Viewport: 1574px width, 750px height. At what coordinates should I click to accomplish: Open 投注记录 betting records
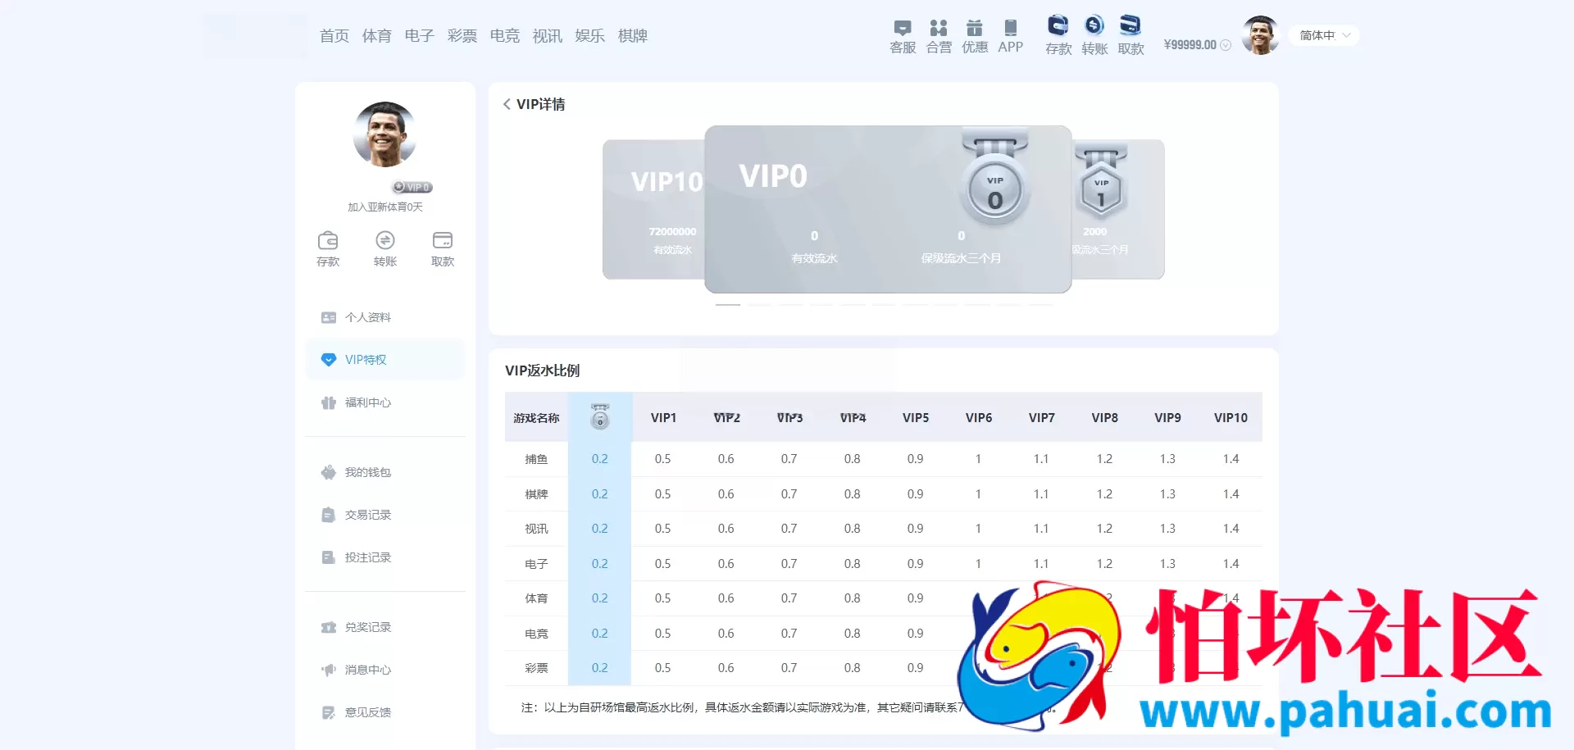tap(385, 557)
